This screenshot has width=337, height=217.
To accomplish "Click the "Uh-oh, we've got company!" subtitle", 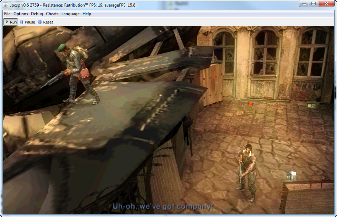I will point(163,207).
